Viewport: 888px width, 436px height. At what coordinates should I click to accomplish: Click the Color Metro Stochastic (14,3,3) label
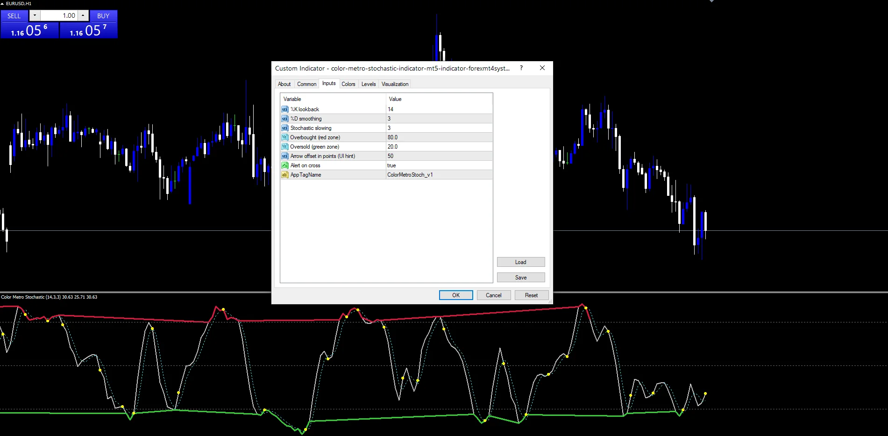[x=49, y=297]
